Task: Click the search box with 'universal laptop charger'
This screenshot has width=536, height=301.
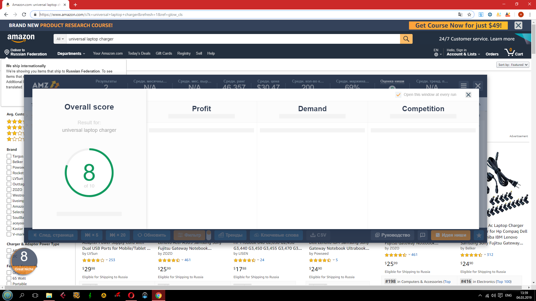Action: [x=232, y=39]
